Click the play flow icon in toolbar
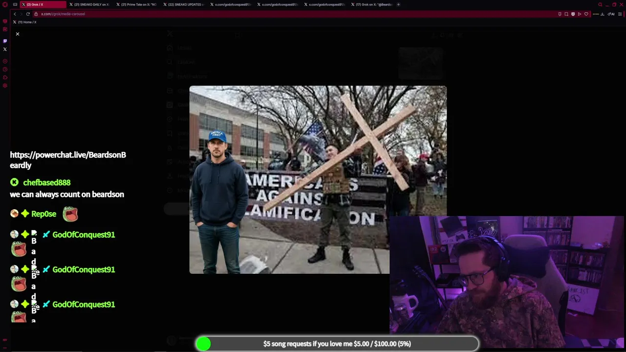626x352 pixels. click(580, 14)
